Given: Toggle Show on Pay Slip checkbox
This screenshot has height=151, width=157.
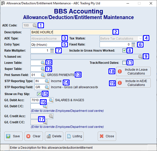Looking at the screenshot, I should [x=39, y=94].
